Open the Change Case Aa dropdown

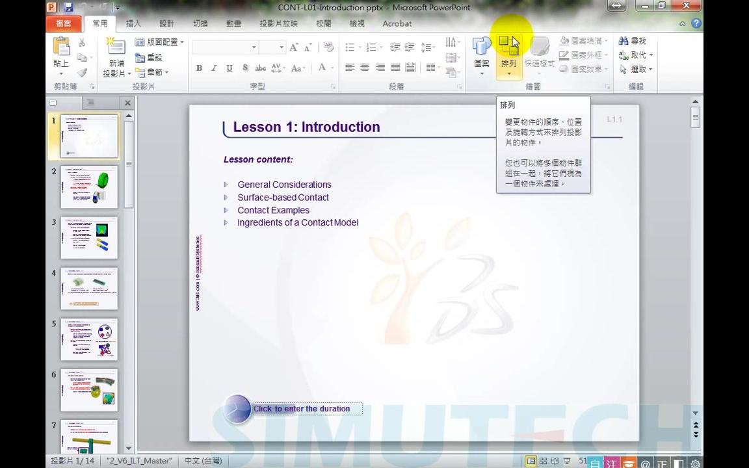tap(298, 68)
